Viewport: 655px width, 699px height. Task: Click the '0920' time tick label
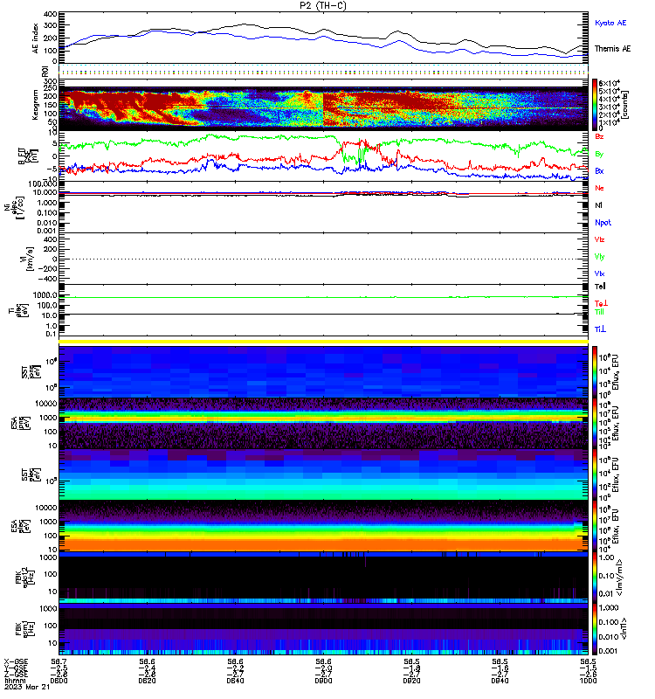coord(411,681)
